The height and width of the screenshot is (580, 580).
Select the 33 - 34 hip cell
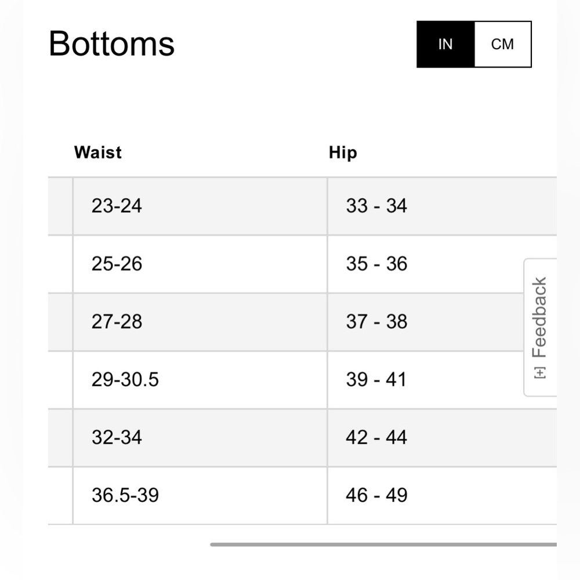pyautogui.click(x=376, y=206)
